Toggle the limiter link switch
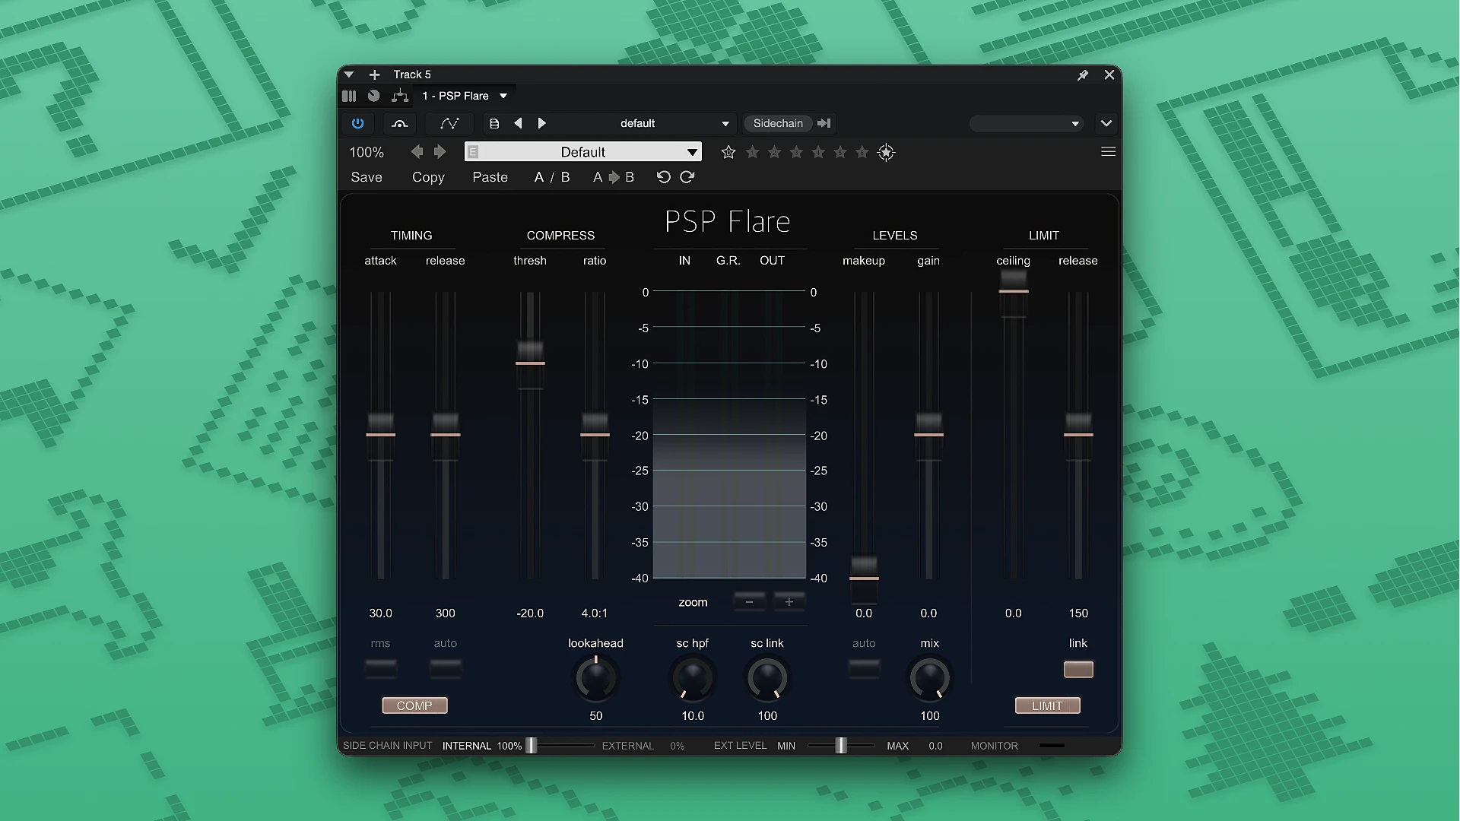 pyautogui.click(x=1078, y=669)
